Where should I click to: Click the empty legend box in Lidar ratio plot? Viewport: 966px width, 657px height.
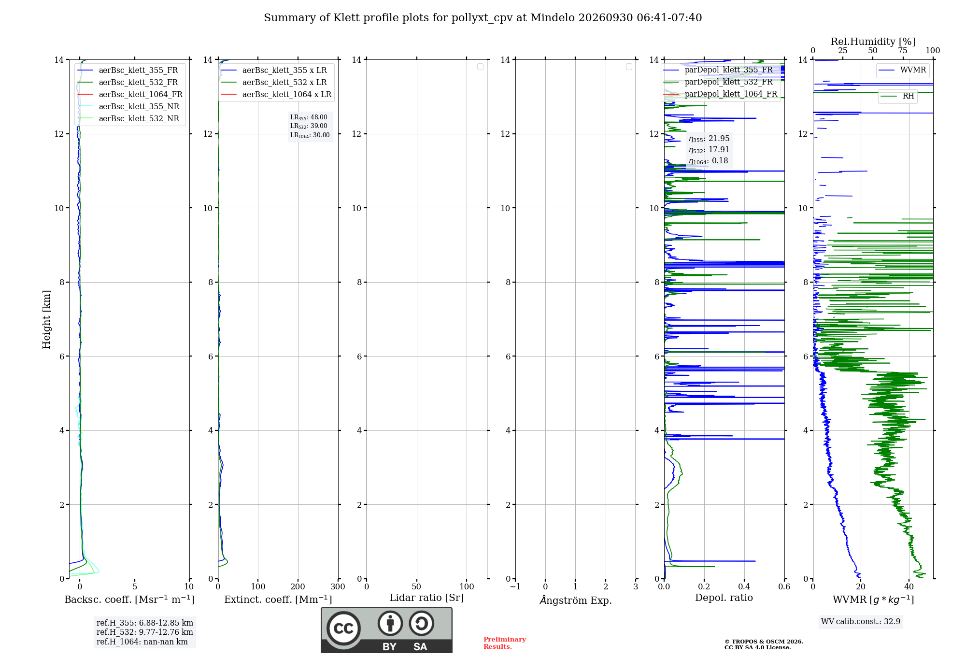[480, 67]
